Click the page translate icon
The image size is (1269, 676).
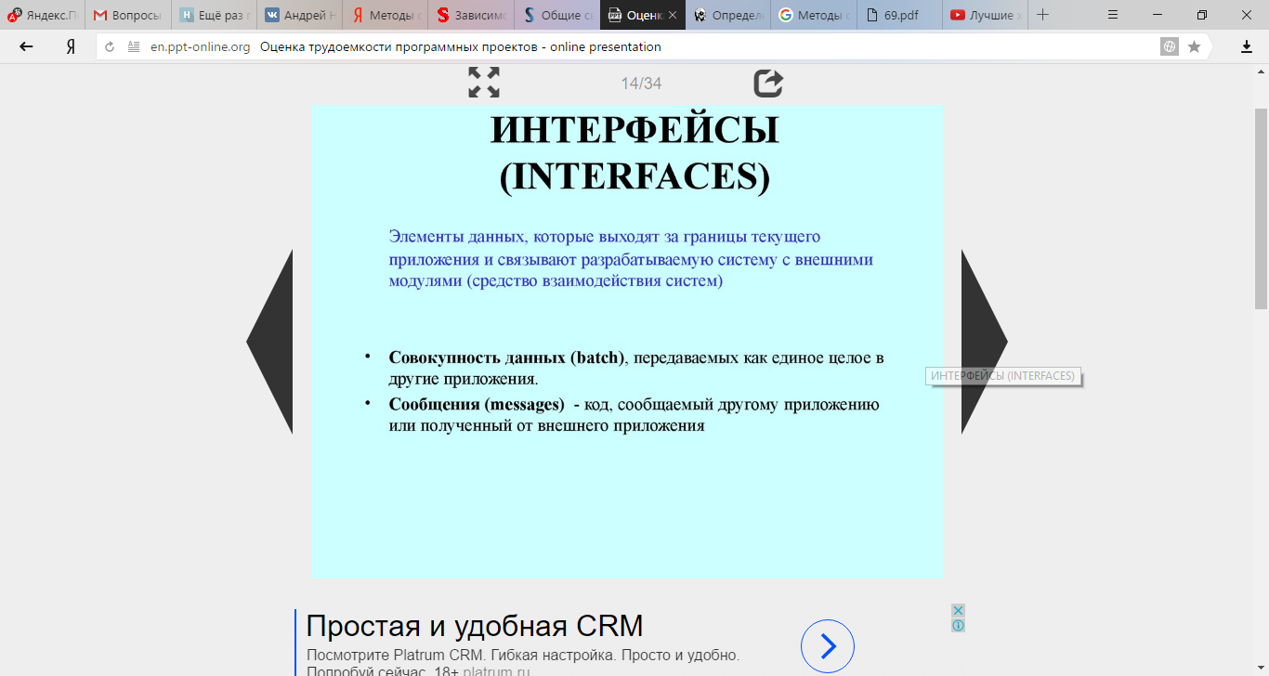tap(1170, 46)
